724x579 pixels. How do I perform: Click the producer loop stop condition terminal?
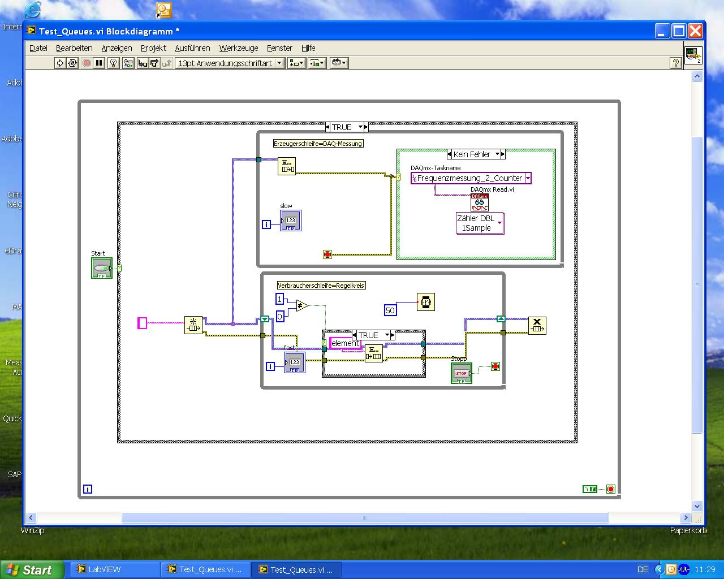pos(327,254)
